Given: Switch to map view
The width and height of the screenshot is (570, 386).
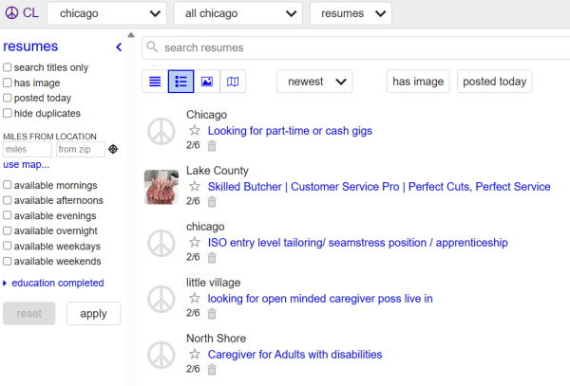Looking at the screenshot, I should click(x=233, y=82).
